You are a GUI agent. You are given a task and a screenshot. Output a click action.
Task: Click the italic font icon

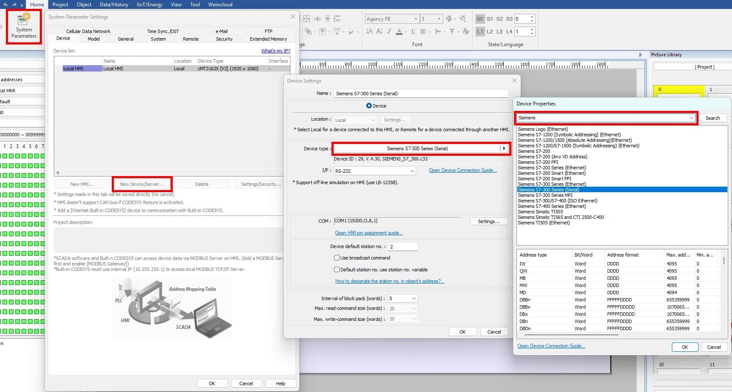(x=389, y=31)
